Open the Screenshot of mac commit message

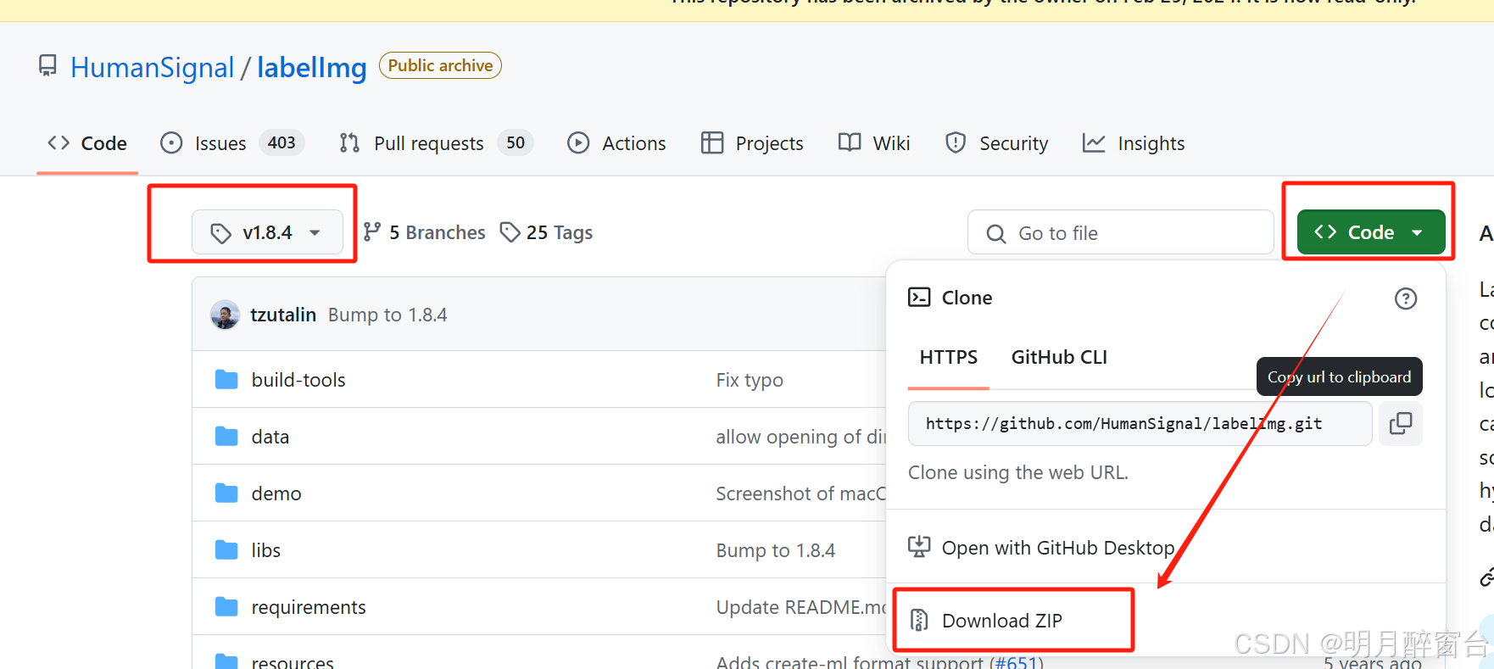[800, 493]
